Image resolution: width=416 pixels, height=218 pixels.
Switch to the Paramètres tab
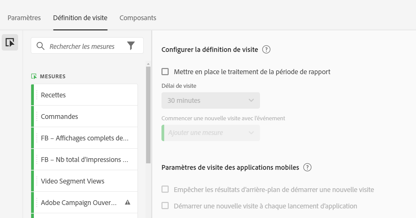[24, 18]
